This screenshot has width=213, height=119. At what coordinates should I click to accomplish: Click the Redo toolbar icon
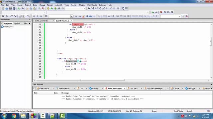click(22, 8)
